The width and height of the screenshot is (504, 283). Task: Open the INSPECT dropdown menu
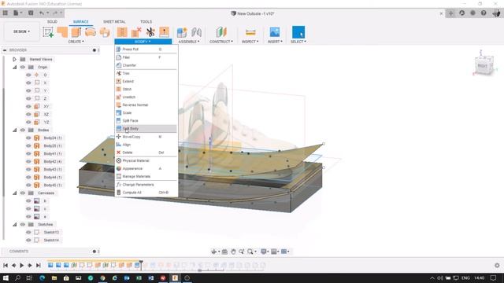[250, 42]
